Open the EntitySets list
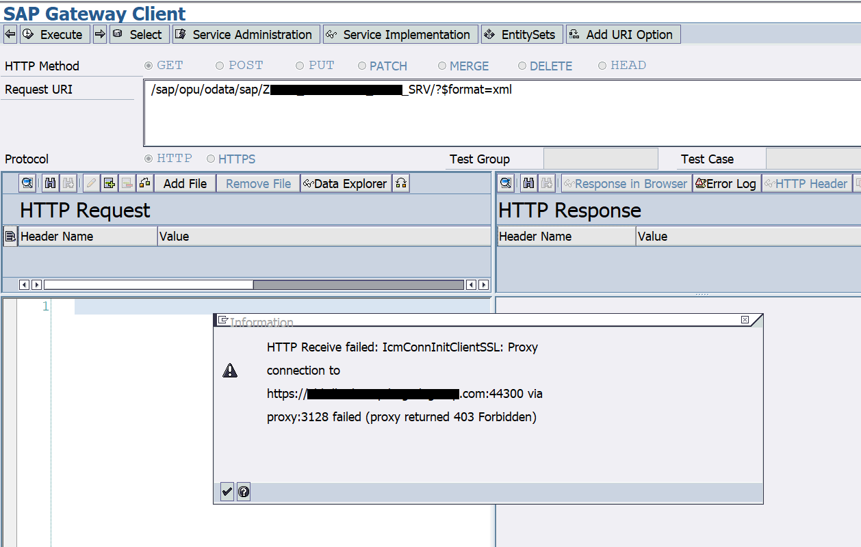The image size is (861, 547). click(522, 34)
